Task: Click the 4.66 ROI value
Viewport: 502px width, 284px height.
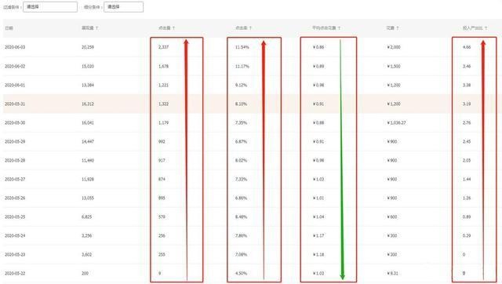Action: pos(467,47)
